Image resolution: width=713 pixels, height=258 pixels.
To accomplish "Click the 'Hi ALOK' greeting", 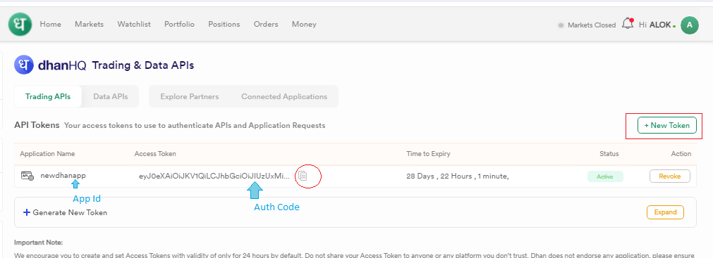I will 657,25.
